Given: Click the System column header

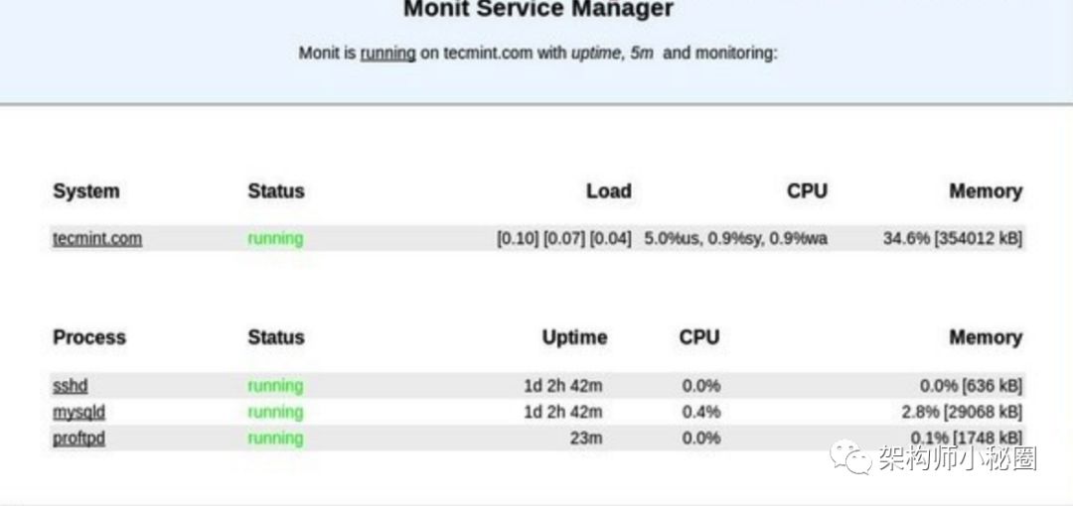Looking at the screenshot, I should click(86, 191).
